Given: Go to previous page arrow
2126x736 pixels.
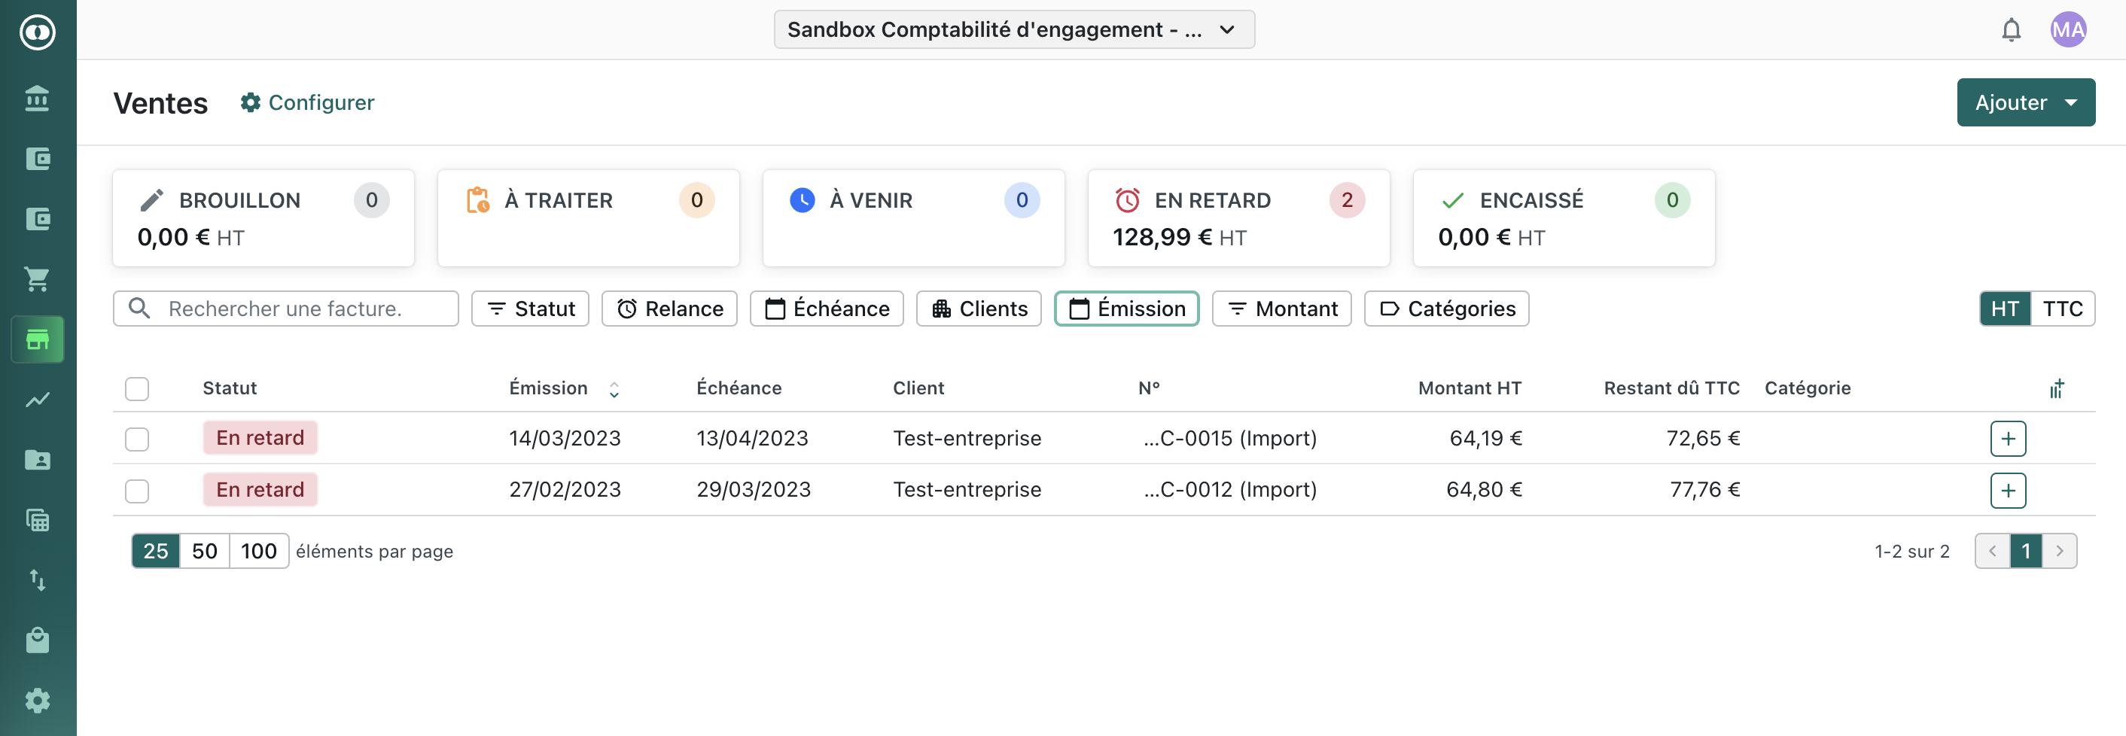Looking at the screenshot, I should pyautogui.click(x=1992, y=551).
